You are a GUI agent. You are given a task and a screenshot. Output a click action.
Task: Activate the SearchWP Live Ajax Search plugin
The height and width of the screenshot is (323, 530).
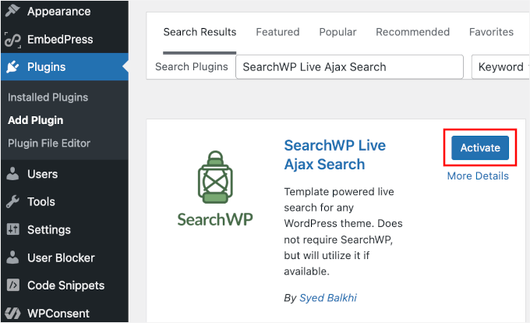[479, 148]
